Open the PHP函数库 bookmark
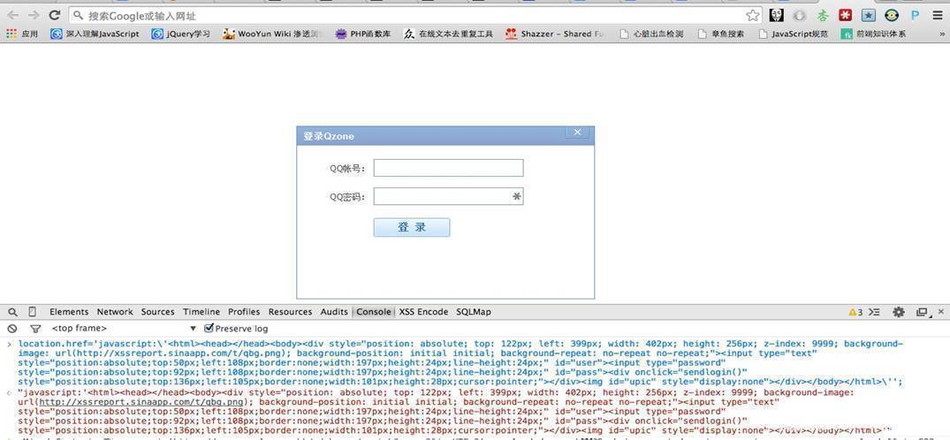 [x=363, y=34]
